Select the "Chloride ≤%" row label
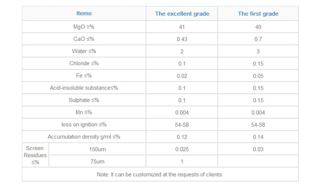 [x=84, y=64]
